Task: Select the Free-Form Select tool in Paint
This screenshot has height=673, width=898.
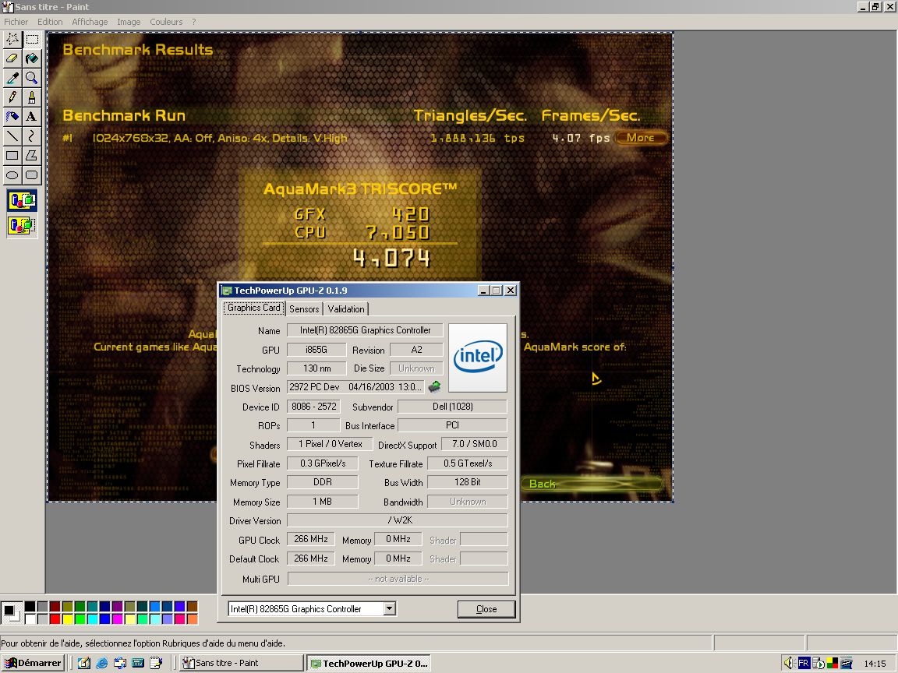Action: (x=12, y=39)
